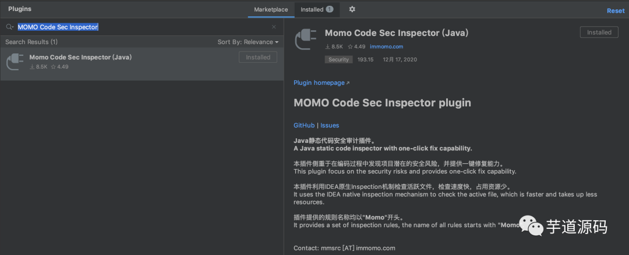Click MOMO Code Sec Inspector plugin heading

click(x=382, y=103)
